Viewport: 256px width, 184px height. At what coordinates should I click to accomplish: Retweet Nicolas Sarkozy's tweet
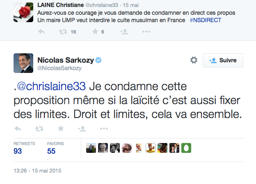point(39,129)
